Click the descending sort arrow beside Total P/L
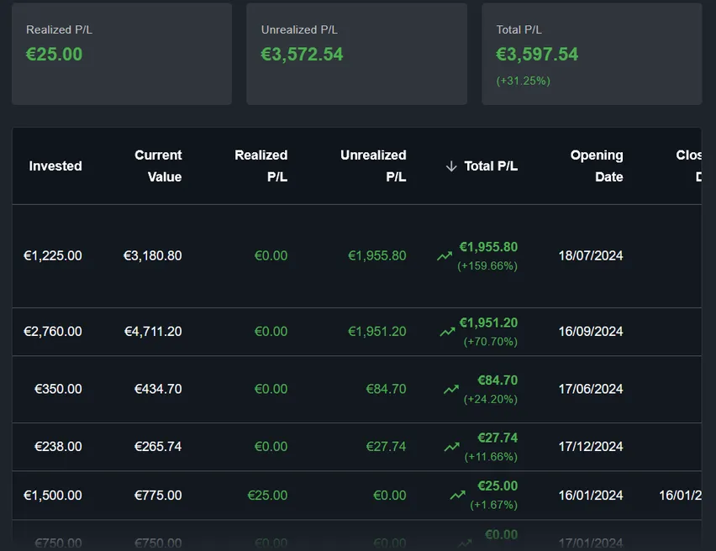The width and height of the screenshot is (716, 551). [x=451, y=165]
